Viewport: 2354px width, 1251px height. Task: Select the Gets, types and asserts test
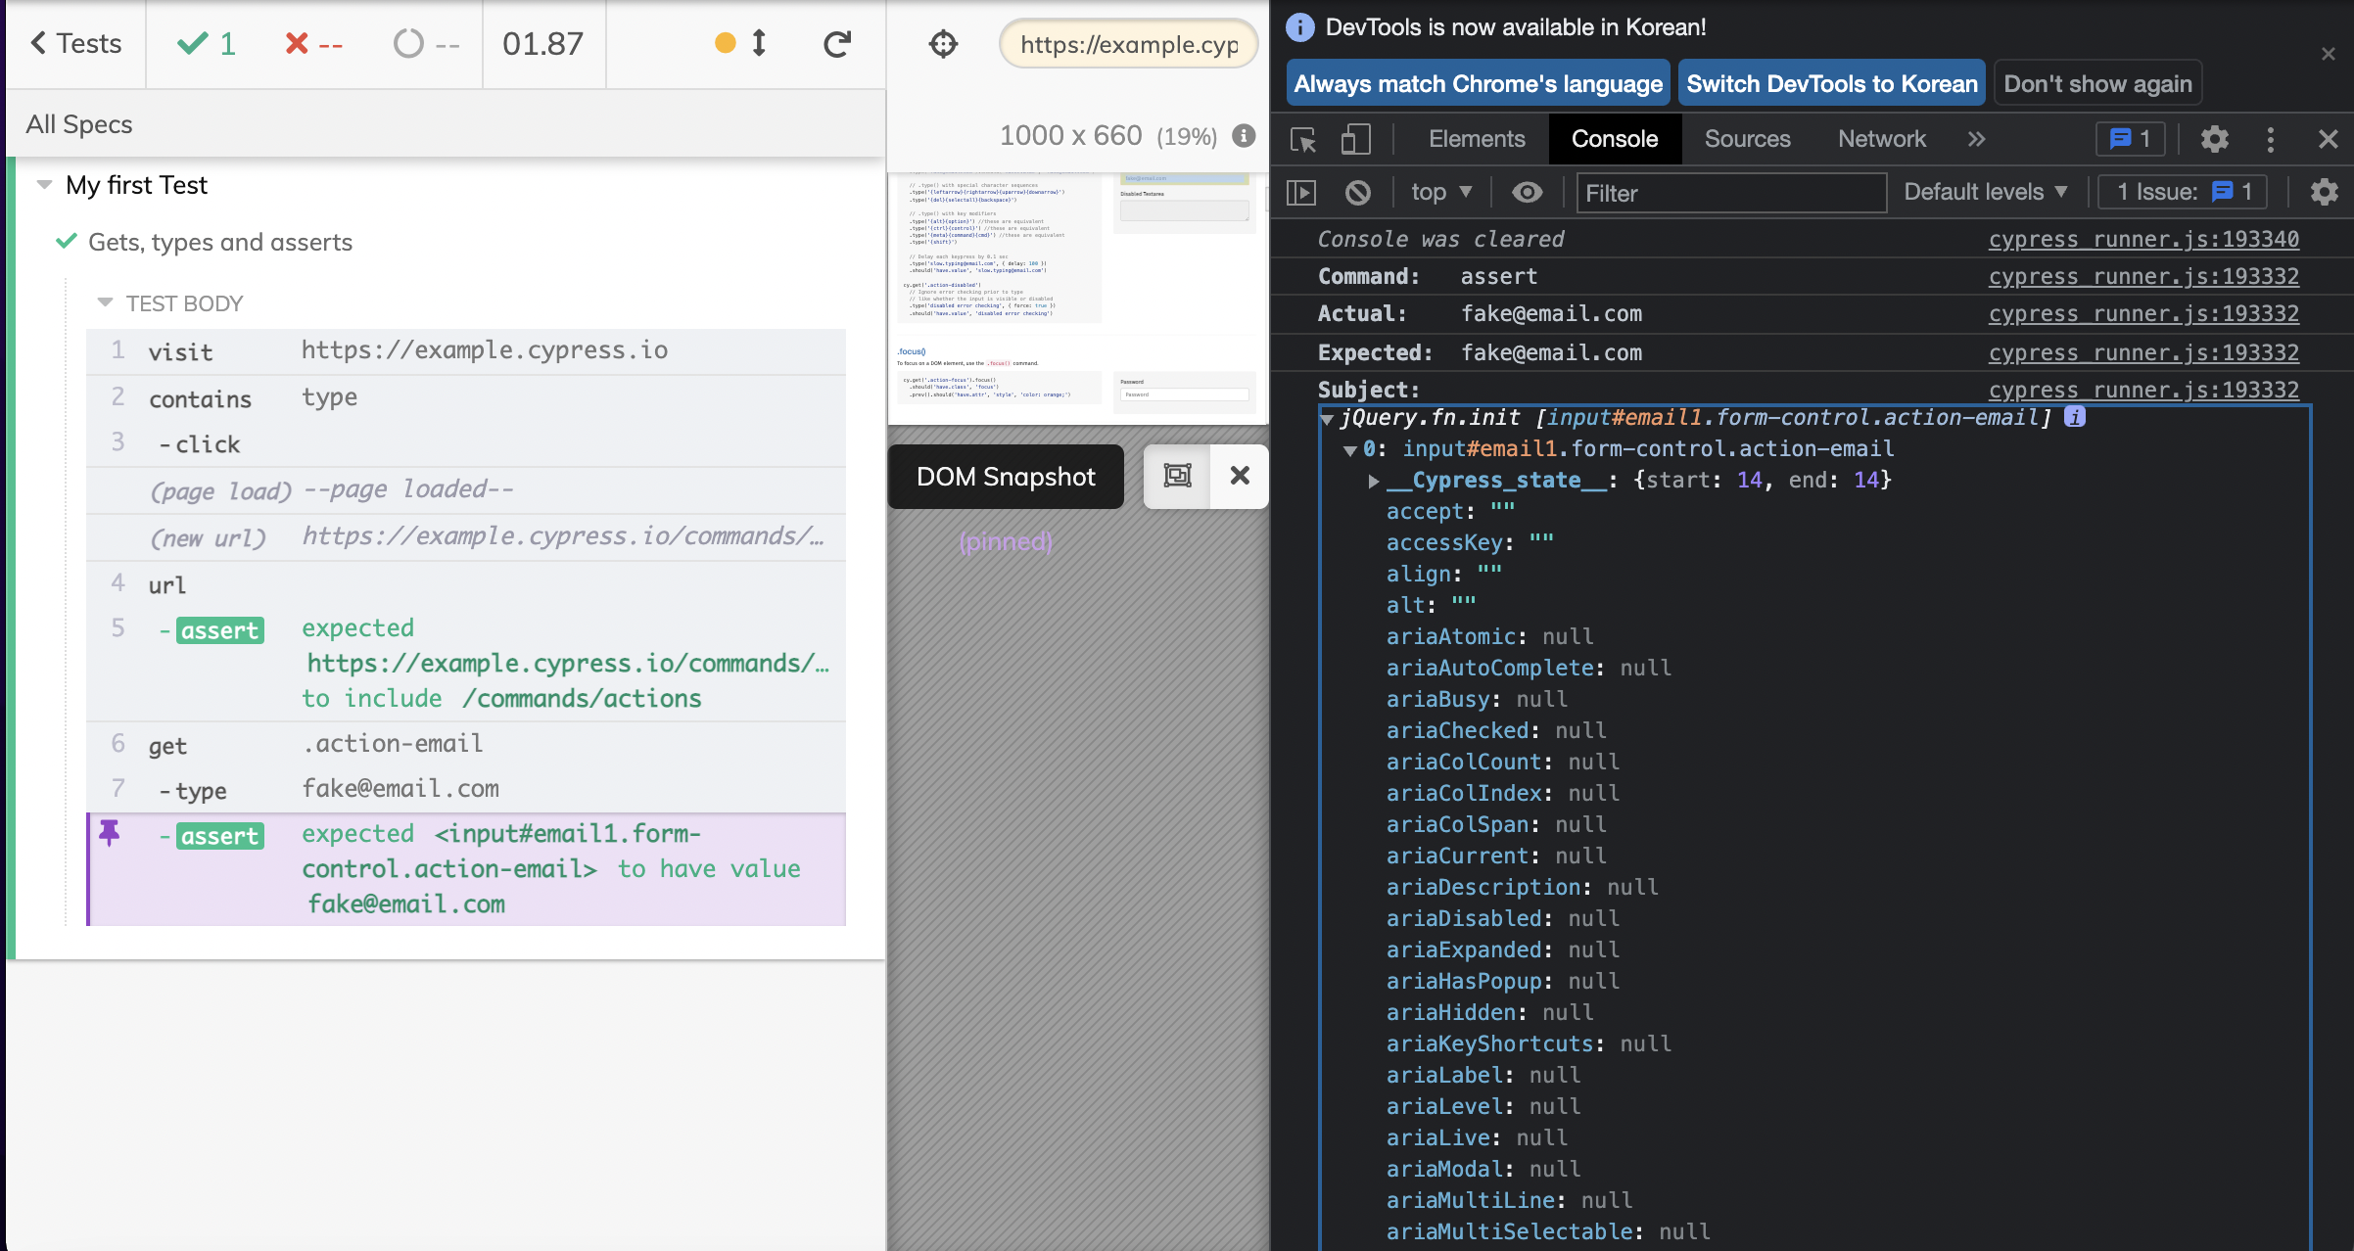pyautogui.click(x=219, y=242)
